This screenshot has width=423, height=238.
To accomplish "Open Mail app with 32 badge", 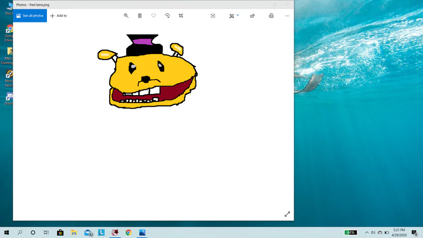I will pos(88,233).
